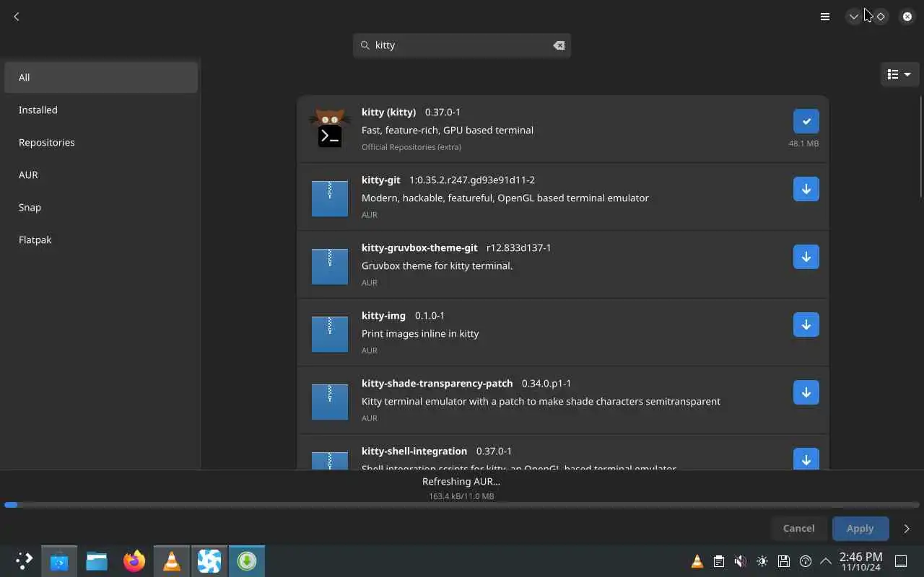The image size is (924, 577).
Task: Click the kitty cat terminal icon
Action: (330, 129)
